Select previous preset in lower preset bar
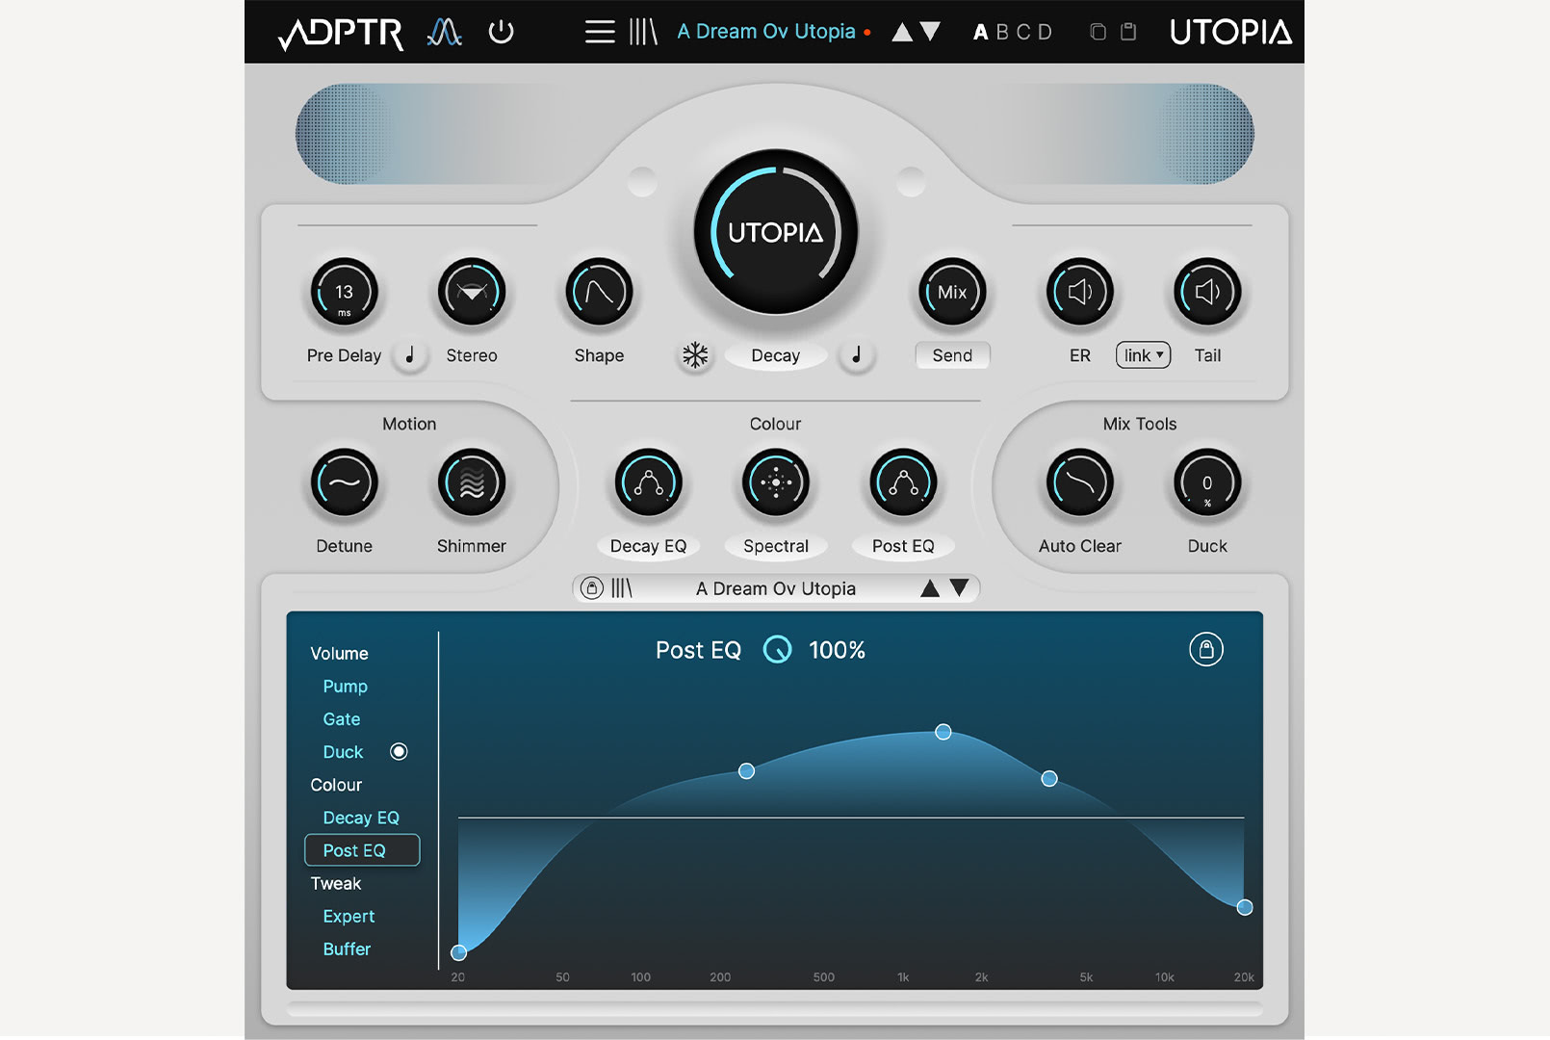Screen dimensions: 1550x1040 (929, 588)
